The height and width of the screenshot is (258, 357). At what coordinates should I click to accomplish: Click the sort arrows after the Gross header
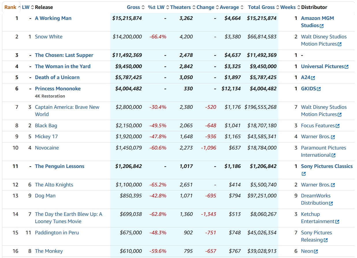(x=143, y=7)
